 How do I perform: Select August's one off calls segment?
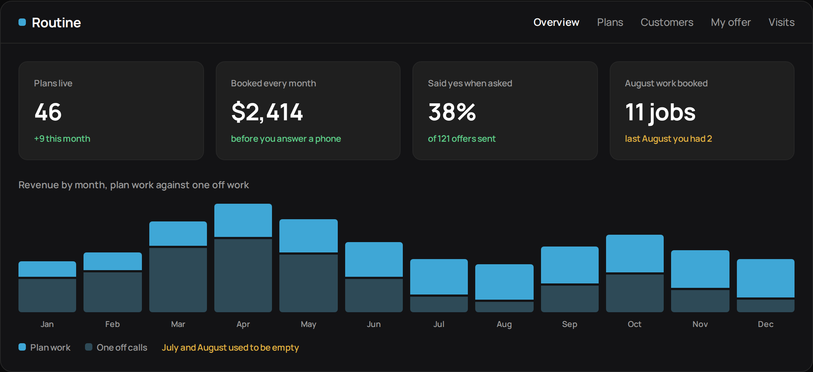[x=504, y=307]
